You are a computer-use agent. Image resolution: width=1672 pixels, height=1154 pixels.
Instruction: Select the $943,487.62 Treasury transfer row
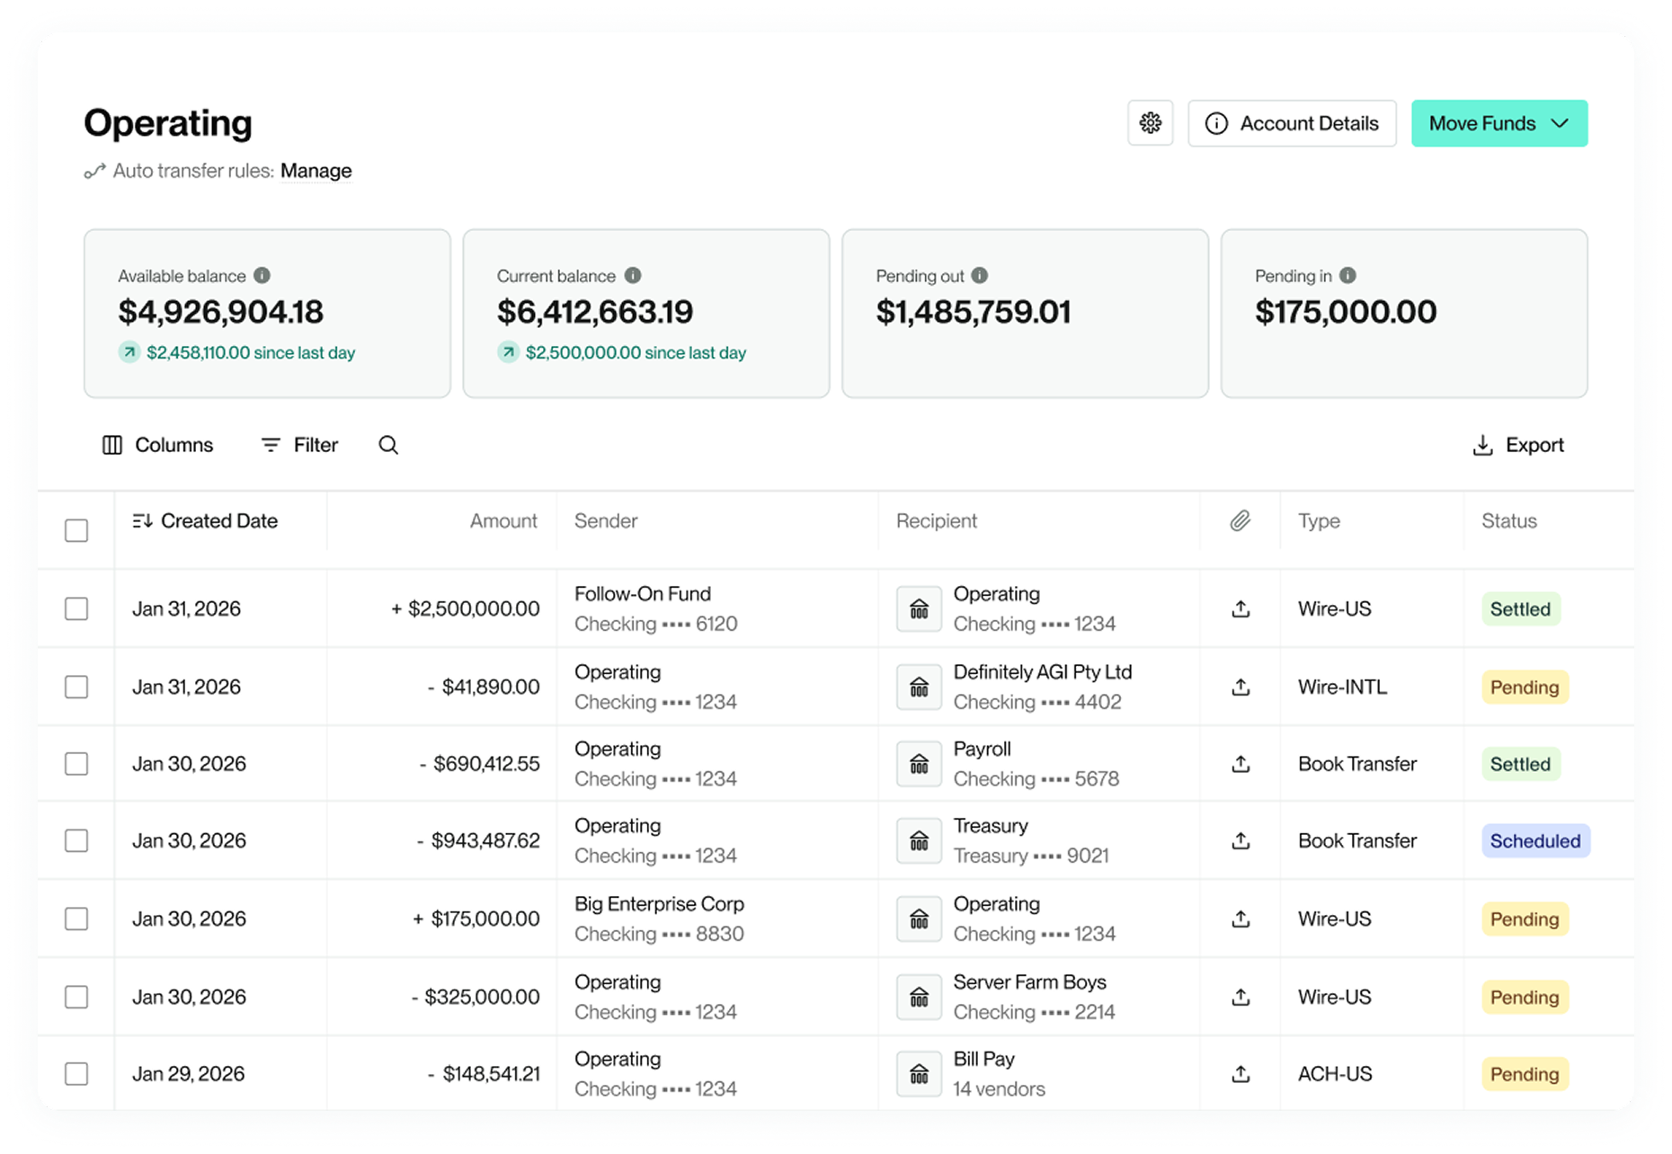click(76, 840)
